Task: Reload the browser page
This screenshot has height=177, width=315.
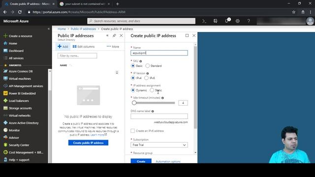Action: [x=20, y=12]
